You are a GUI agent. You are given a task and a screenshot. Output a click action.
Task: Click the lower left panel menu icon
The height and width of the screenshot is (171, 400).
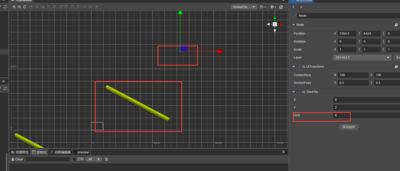tap(4, 81)
